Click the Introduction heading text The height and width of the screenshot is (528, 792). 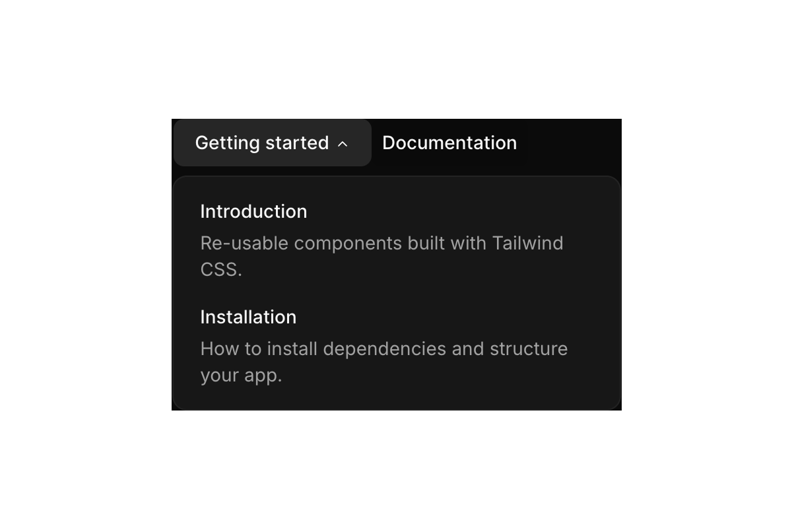(x=253, y=211)
